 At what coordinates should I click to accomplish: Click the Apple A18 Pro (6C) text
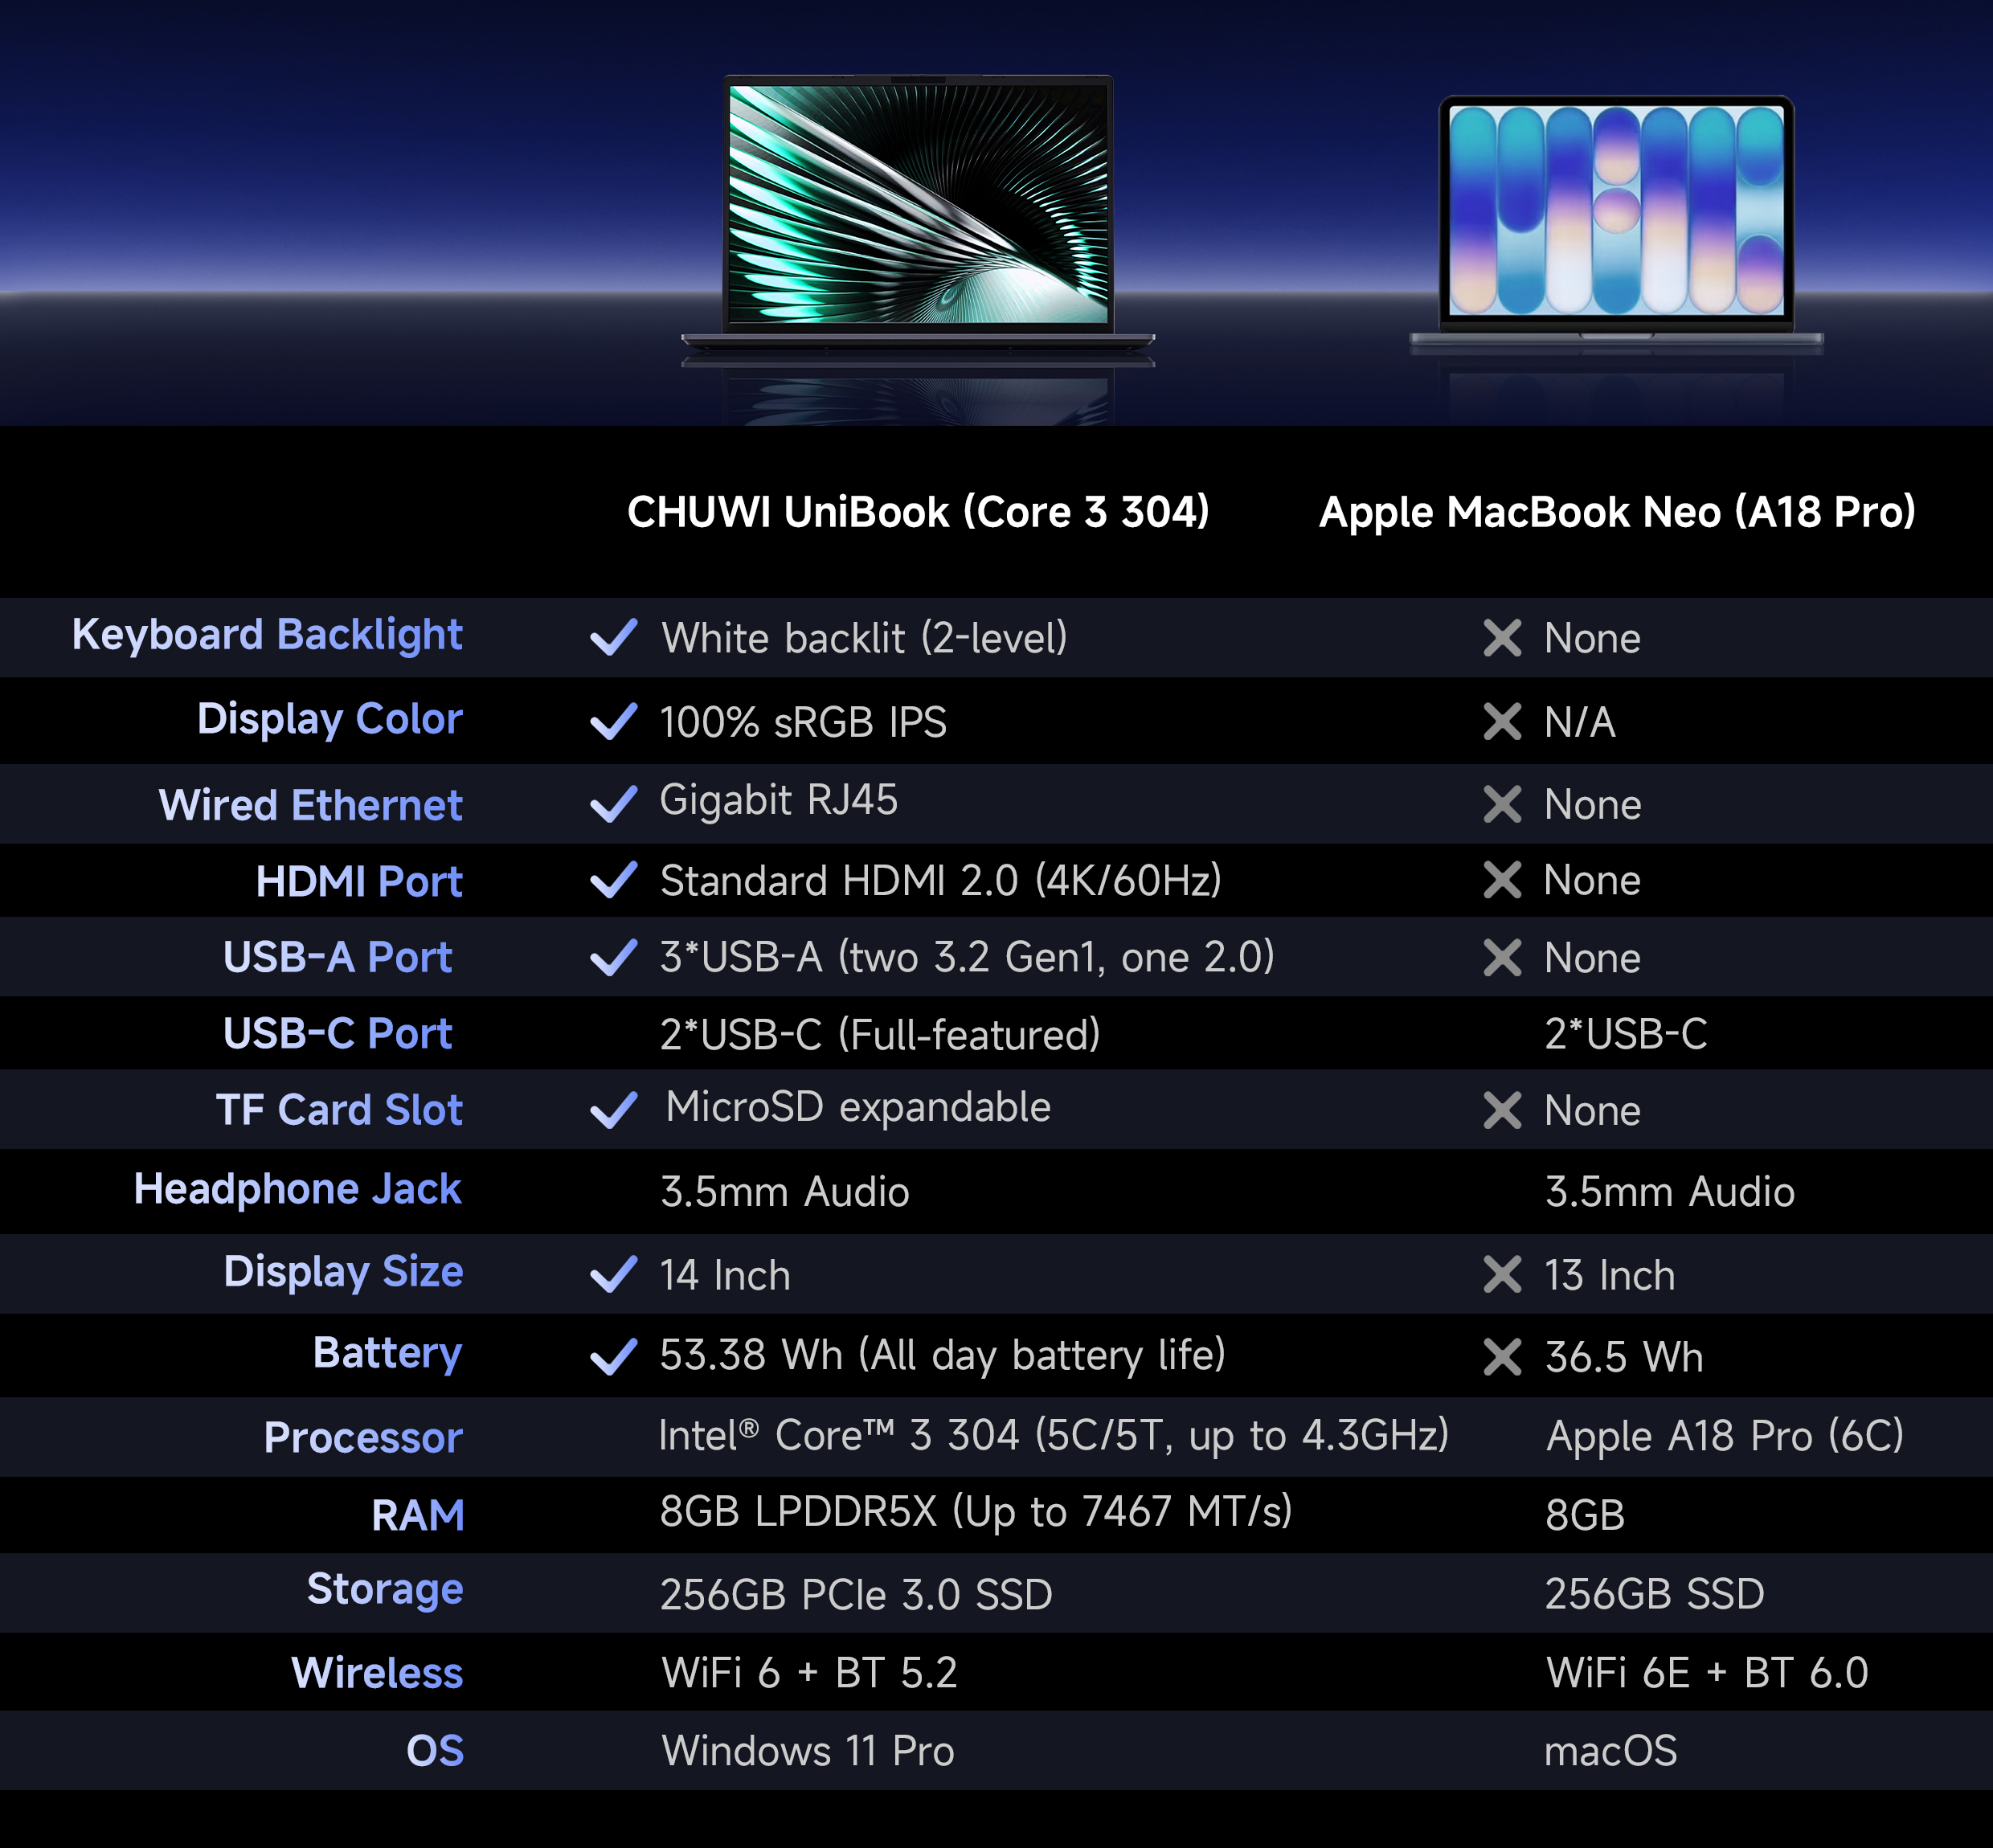pyautogui.click(x=1725, y=1437)
